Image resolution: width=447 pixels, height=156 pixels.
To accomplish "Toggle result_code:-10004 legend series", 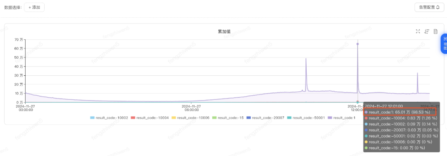I will [150, 118].
